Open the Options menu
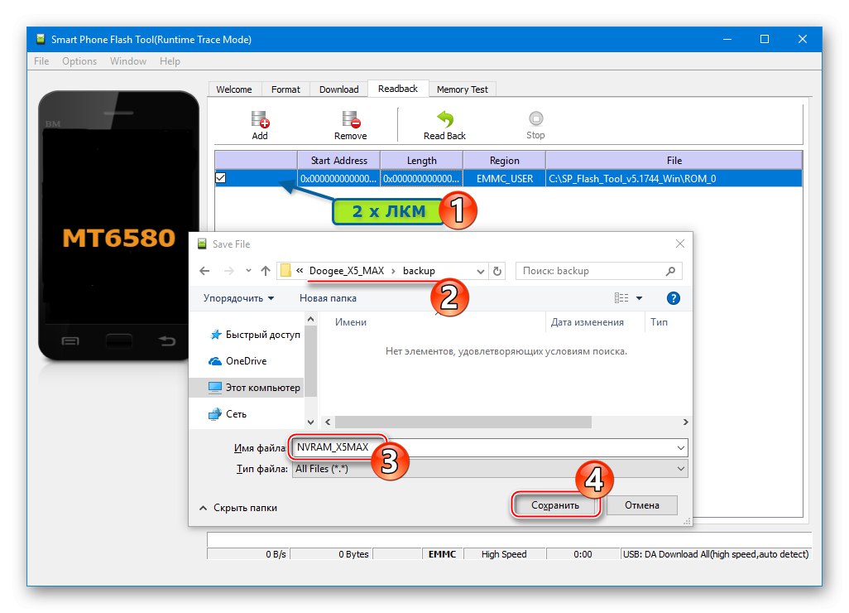This screenshot has height=613, width=849. pyautogui.click(x=79, y=61)
